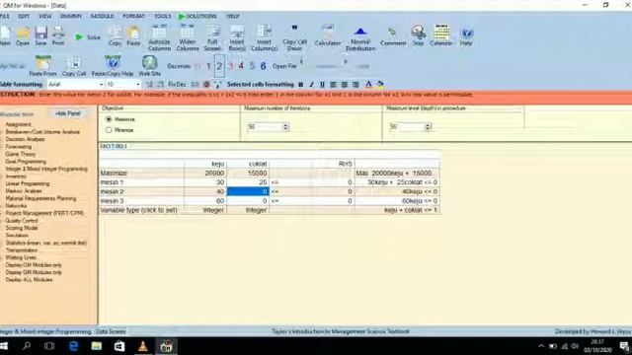
Task: Select Linear Programming module in list
Action: click(x=28, y=183)
